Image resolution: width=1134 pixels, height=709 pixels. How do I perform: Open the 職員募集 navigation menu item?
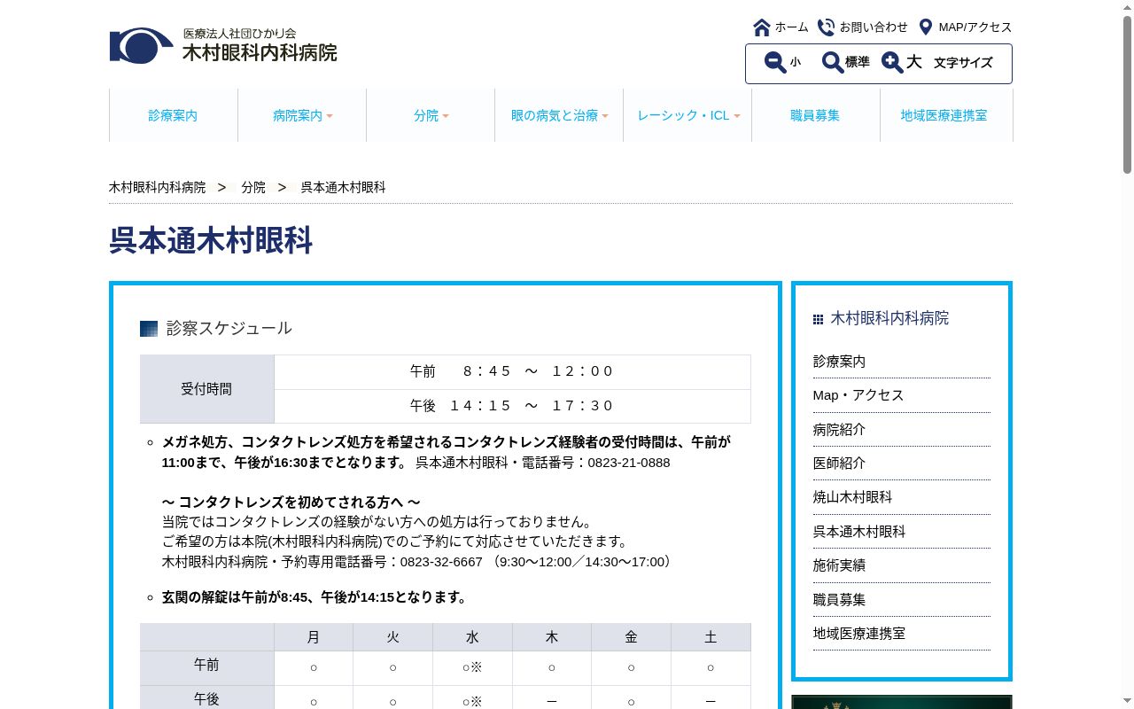816,115
